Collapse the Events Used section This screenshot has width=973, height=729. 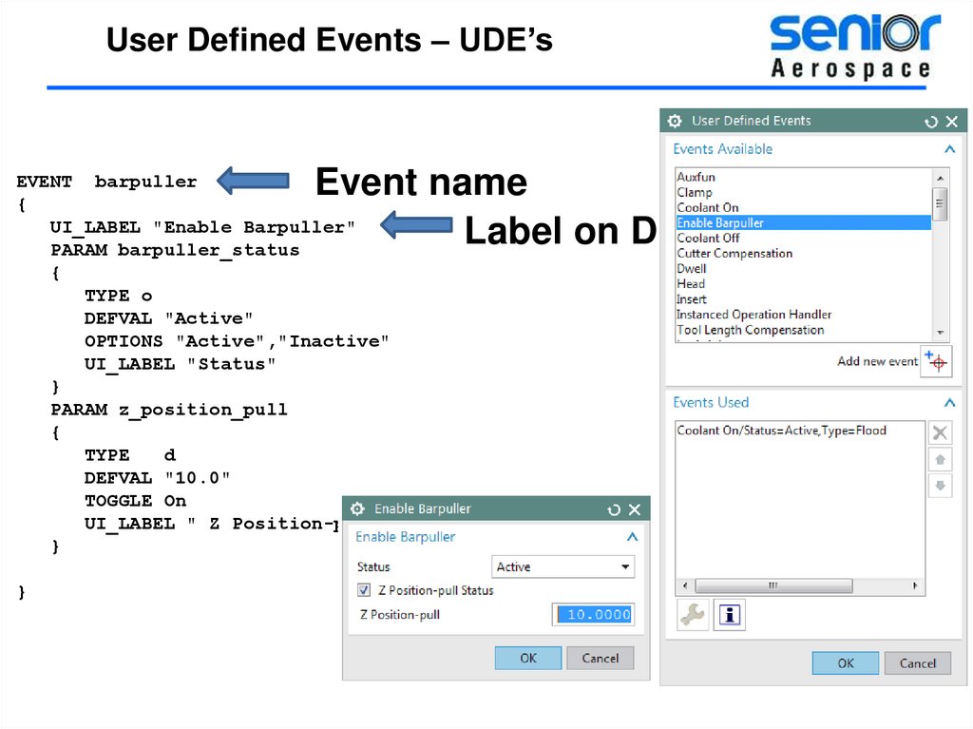[949, 403]
